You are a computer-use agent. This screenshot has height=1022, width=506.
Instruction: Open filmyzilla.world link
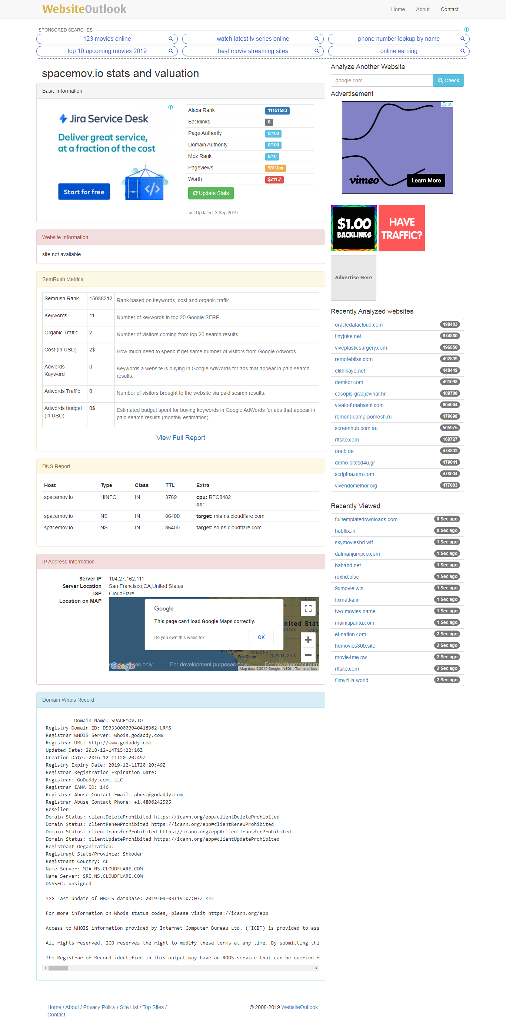pyautogui.click(x=351, y=681)
